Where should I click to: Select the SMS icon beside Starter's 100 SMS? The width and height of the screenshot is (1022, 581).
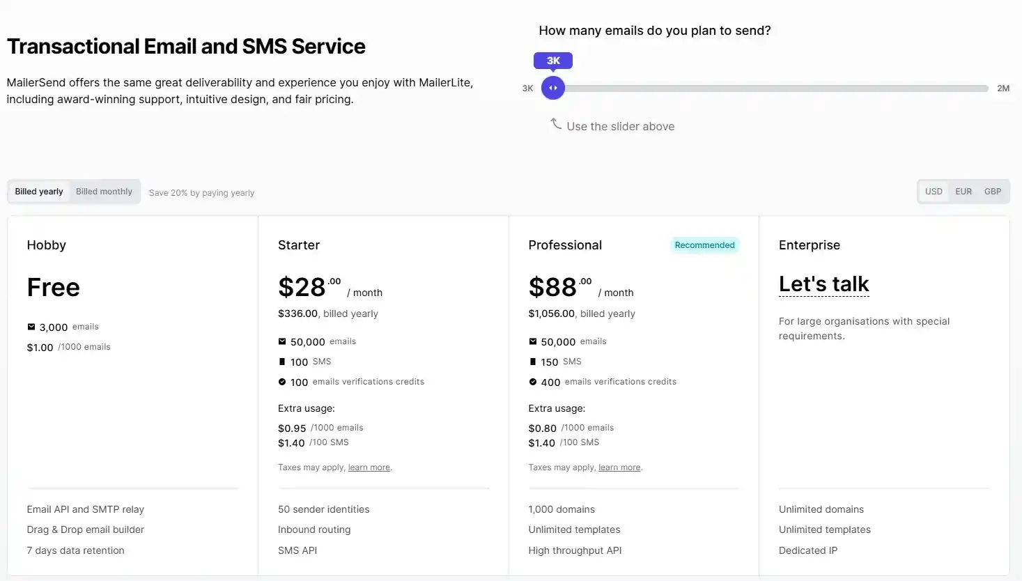281,362
